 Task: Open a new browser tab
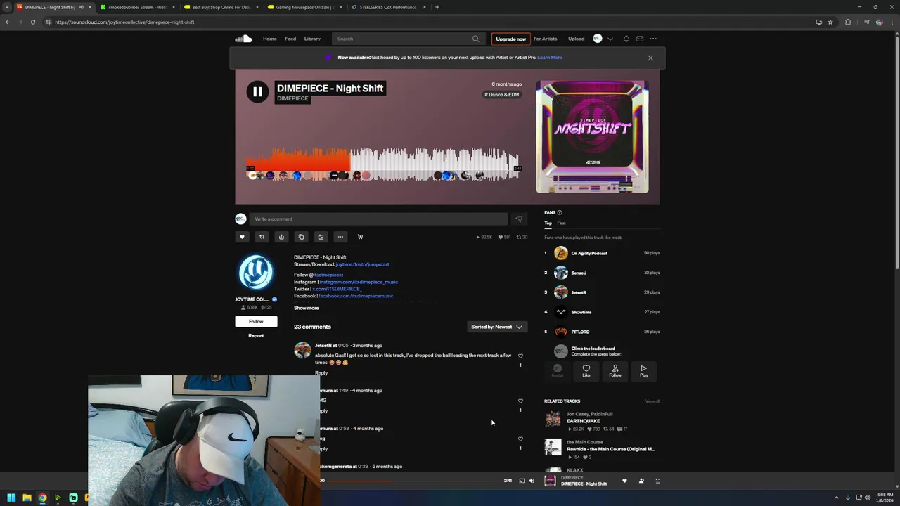pyautogui.click(x=437, y=7)
